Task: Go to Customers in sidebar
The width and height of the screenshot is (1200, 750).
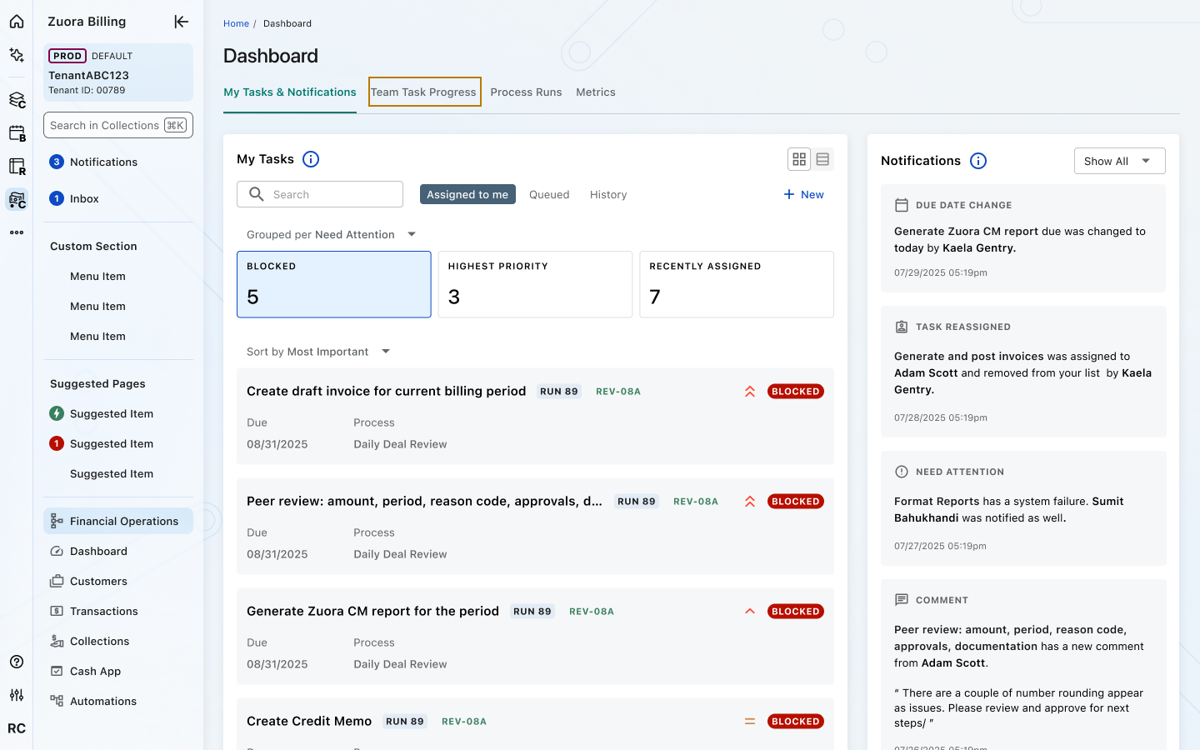Action: (118, 582)
